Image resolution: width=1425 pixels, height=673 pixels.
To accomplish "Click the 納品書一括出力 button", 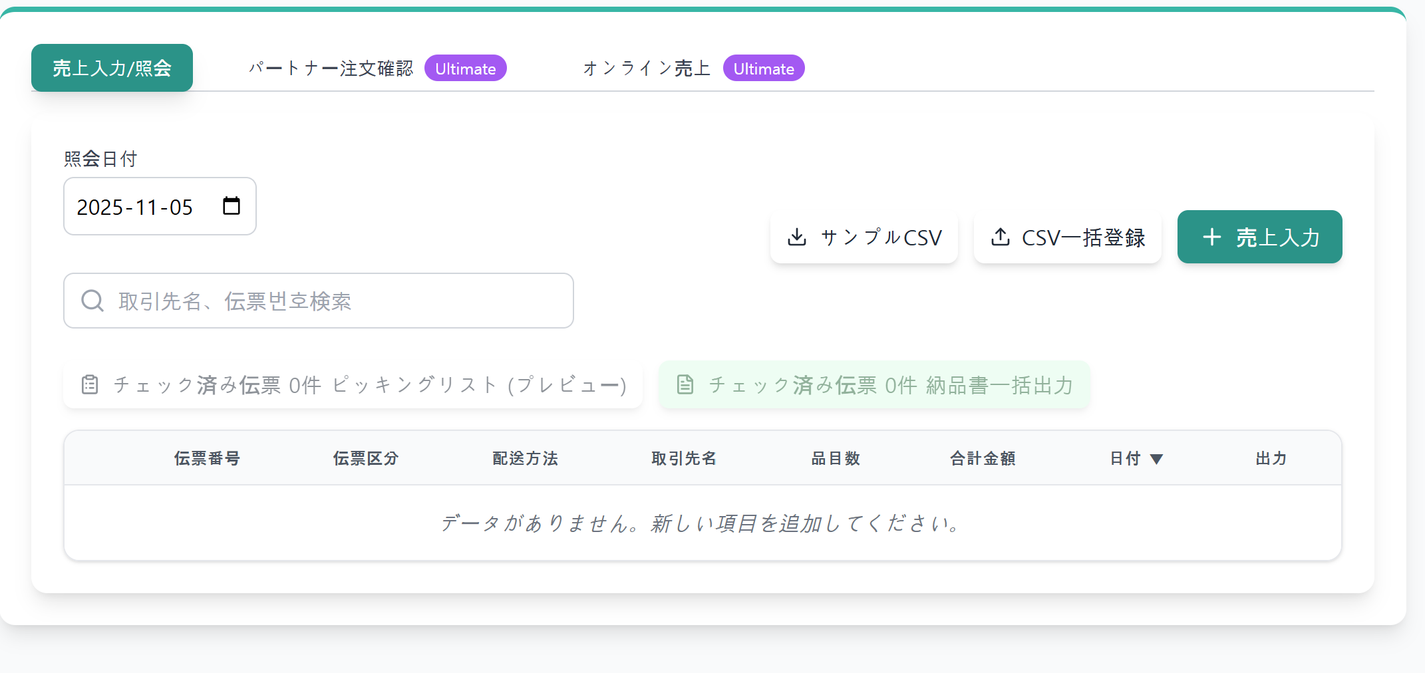I will click(x=873, y=384).
